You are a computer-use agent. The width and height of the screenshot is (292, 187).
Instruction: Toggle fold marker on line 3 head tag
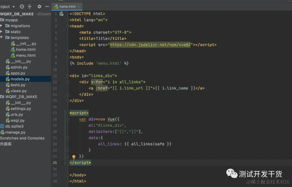point(68,26)
